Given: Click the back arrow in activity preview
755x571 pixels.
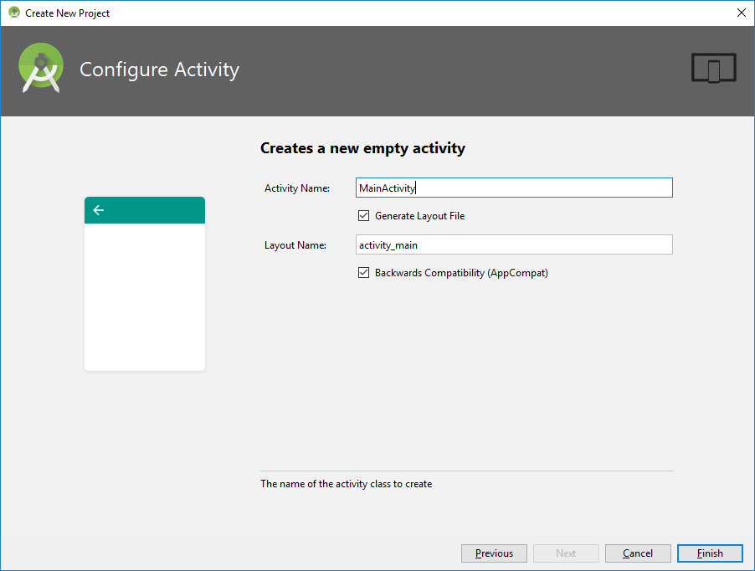Looking at the screenshot, I should (x=99, y=210).
